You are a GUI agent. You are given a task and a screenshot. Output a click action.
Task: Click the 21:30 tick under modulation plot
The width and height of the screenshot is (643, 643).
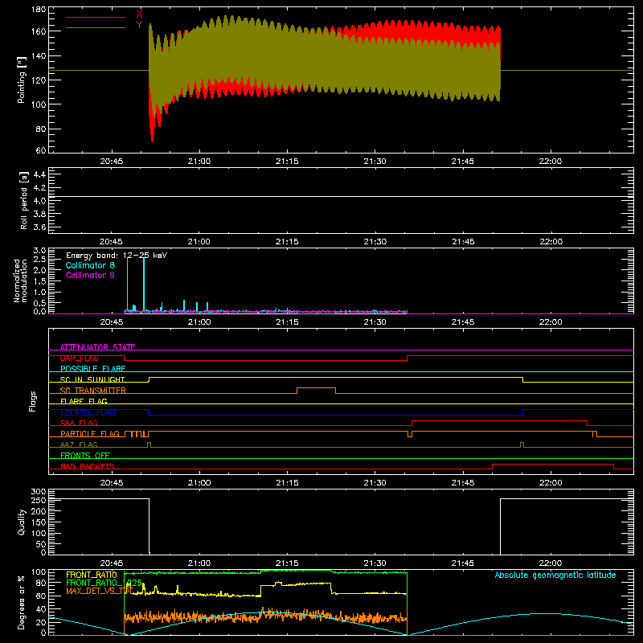click(x=375, y=322)
